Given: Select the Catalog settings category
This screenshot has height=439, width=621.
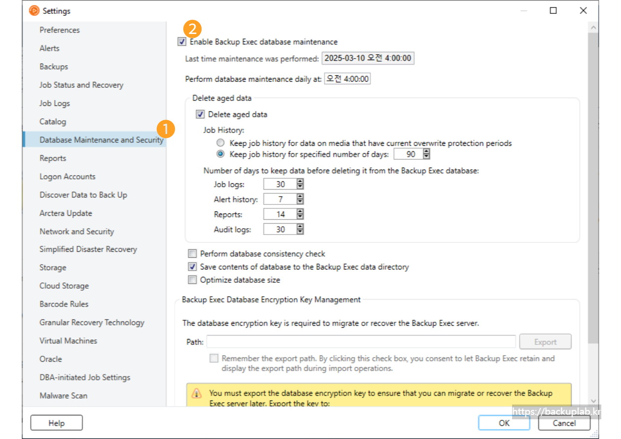Looking at the screenshot, I should click(53, 122).
